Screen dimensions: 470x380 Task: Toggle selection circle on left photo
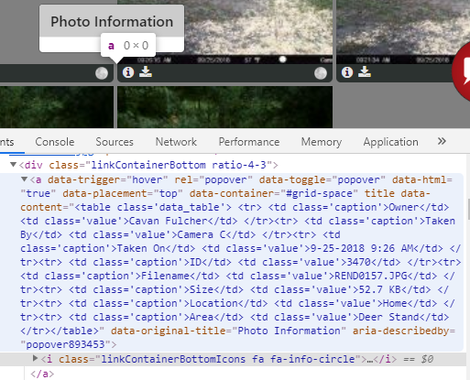(102, 73)
